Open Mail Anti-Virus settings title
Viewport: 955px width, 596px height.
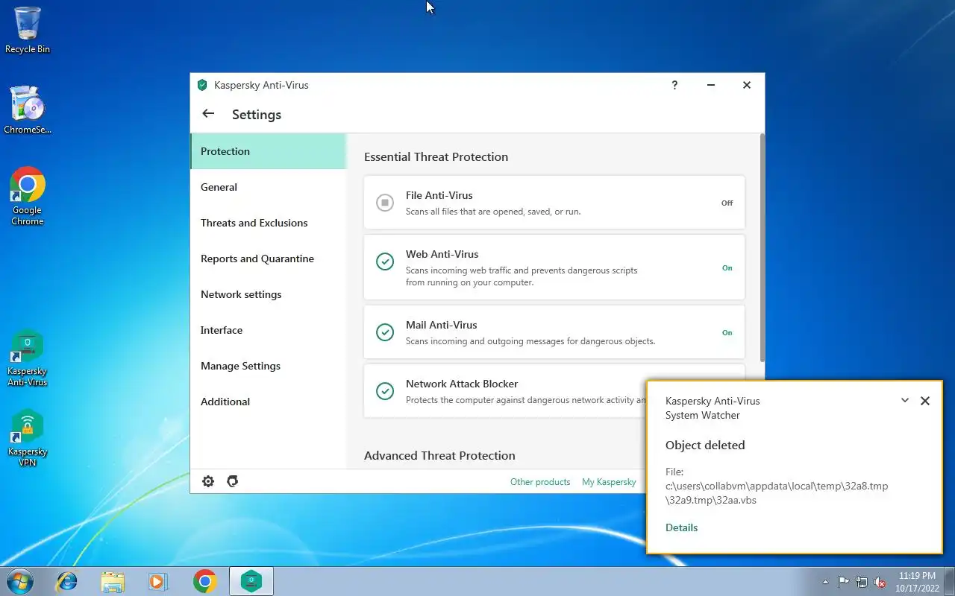[441, 325]
